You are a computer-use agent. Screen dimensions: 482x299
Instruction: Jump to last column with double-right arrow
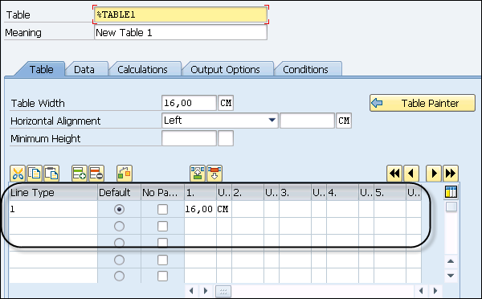tap(451, 174)
